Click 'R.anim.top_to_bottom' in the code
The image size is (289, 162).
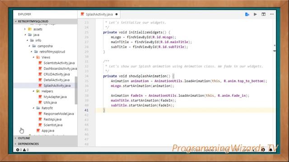coord(243,81)
